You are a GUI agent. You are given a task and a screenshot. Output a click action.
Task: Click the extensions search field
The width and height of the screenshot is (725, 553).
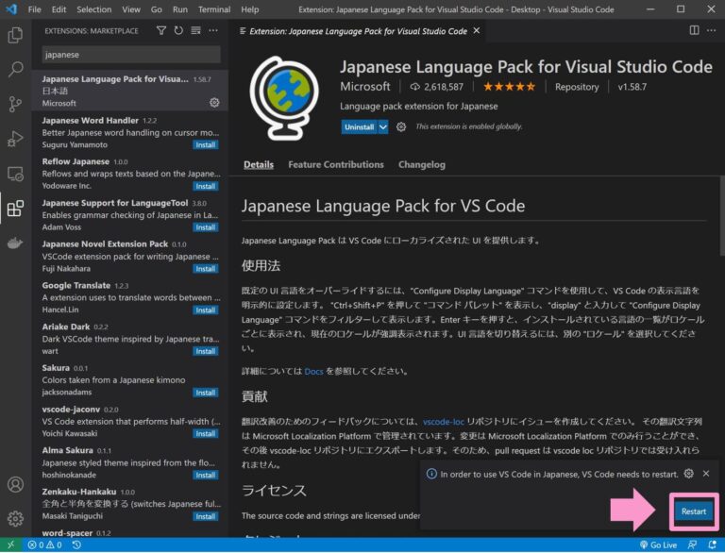[x=131, y=55]
